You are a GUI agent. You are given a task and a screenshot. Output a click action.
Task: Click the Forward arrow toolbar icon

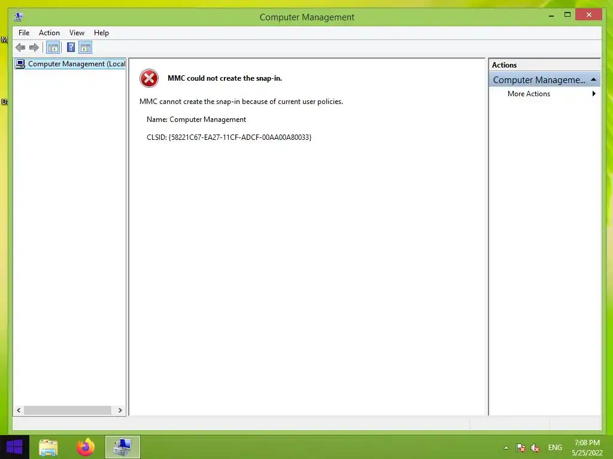point(34,48)
